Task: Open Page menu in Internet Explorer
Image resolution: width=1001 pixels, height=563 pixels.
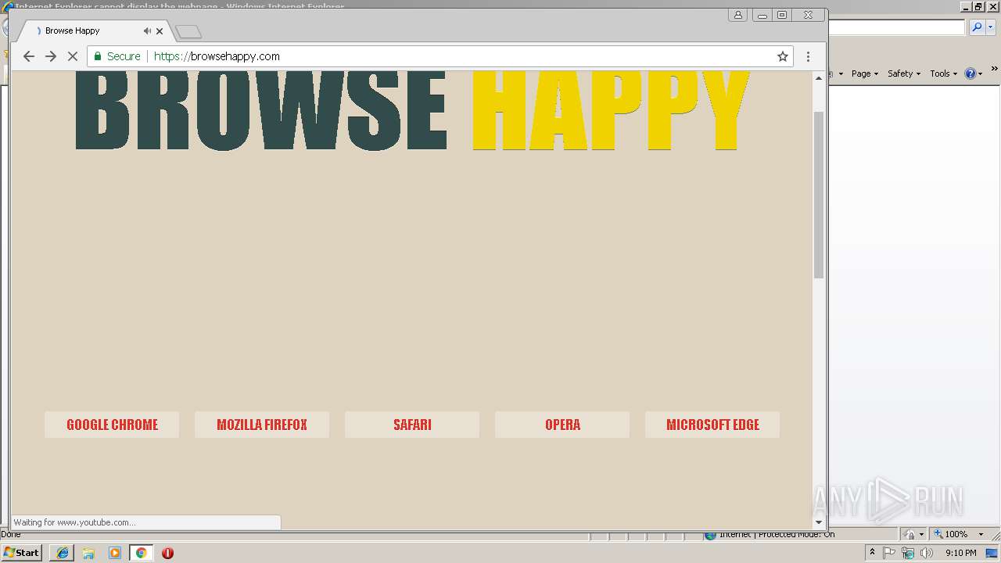Action: pos(865,74)
